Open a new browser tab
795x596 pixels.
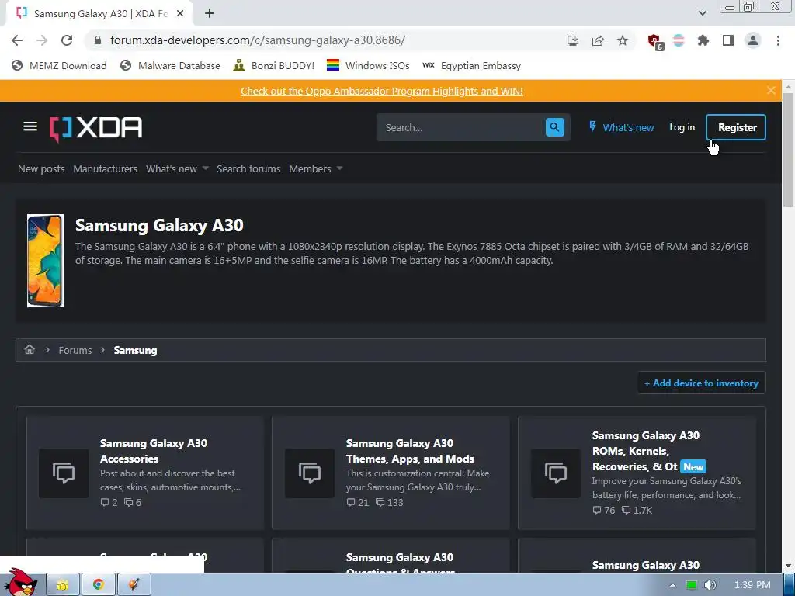pyautogui.click(x=210, y=14)
